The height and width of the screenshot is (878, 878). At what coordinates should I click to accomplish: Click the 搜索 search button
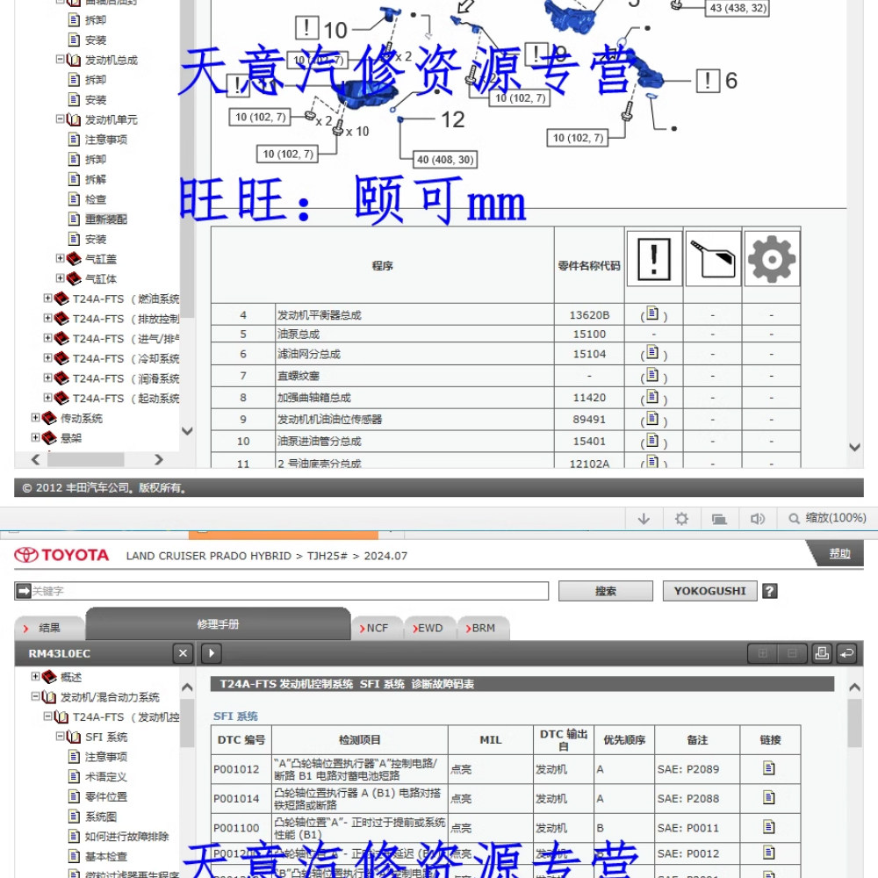(x=605, y=591)
